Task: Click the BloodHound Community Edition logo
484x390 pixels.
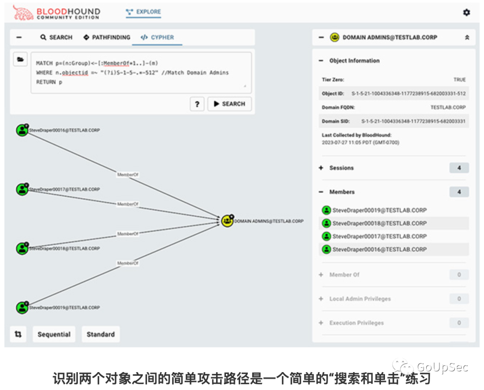Action: point(56,13)
